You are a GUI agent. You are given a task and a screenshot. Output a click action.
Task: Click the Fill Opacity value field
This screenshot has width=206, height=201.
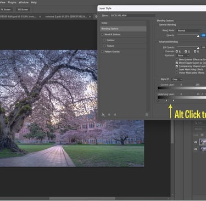(203, 47)
